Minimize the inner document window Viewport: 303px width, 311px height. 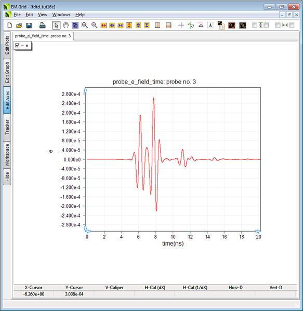pyautogui.click(x=282, y=15)
